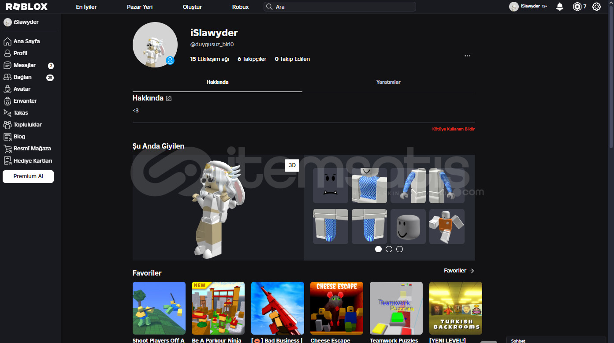Click the Ara search field

340,7
